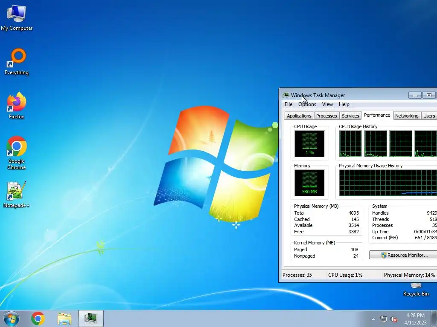This screenshot has width=437, height=327.
Task: Switch to the Users tab
Action: pos(429,116)
